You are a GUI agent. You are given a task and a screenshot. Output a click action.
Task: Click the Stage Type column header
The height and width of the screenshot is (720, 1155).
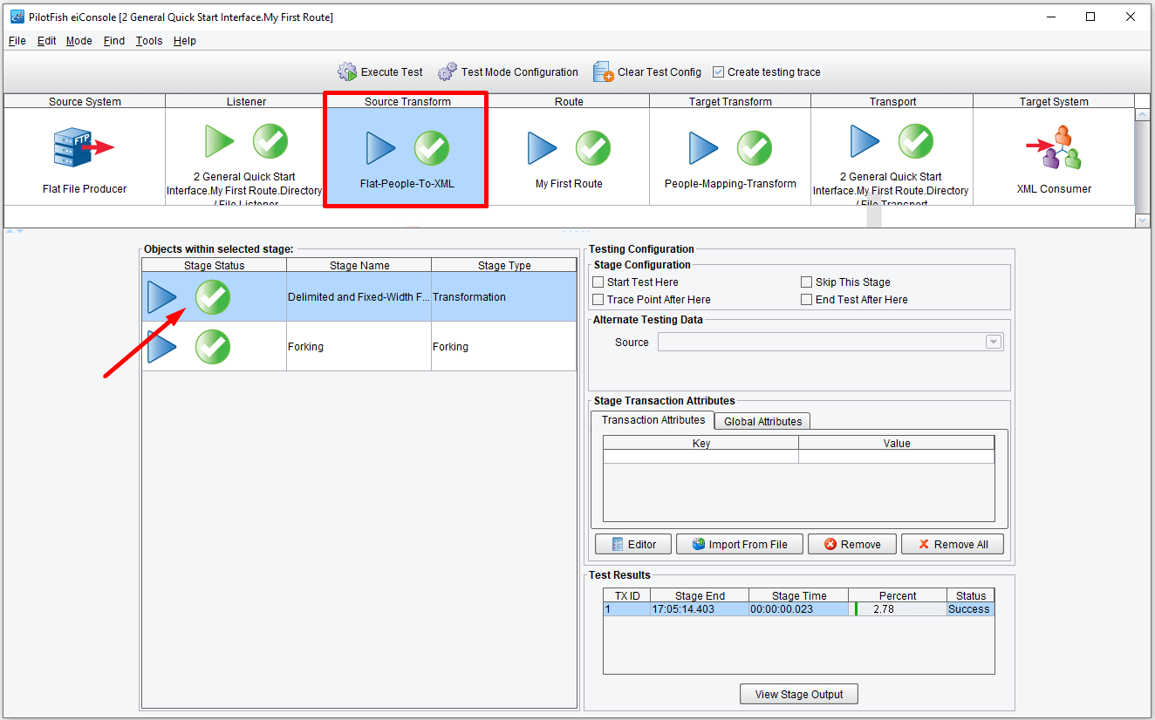click(504, 265)
